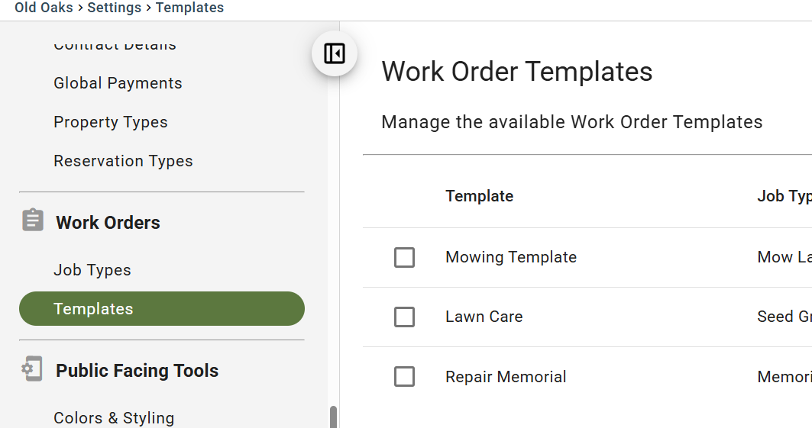
Task: Click the Templates breadcrumb
Action: (x=189, y=8)
